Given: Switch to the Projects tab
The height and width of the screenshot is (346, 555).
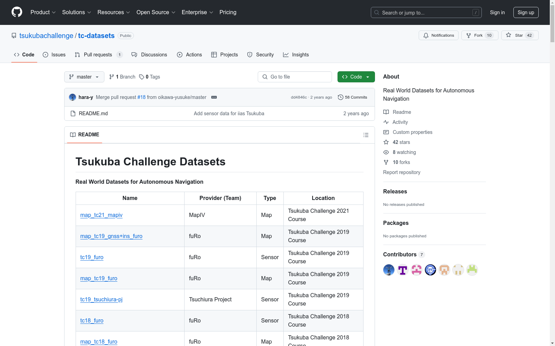Looking at the screenshot, I should click(224, 55).
